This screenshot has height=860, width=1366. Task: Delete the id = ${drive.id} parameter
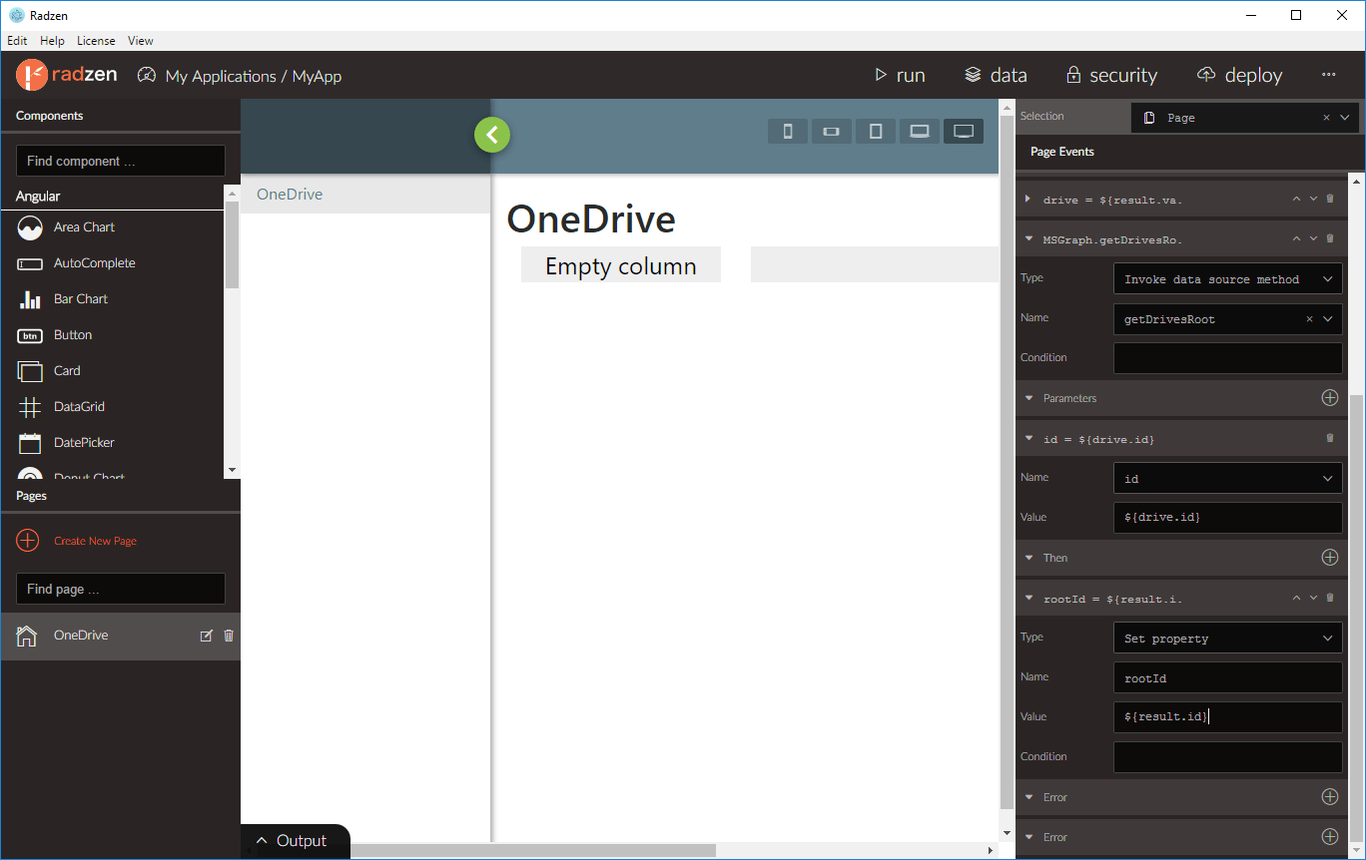(x=1329, y=438)
